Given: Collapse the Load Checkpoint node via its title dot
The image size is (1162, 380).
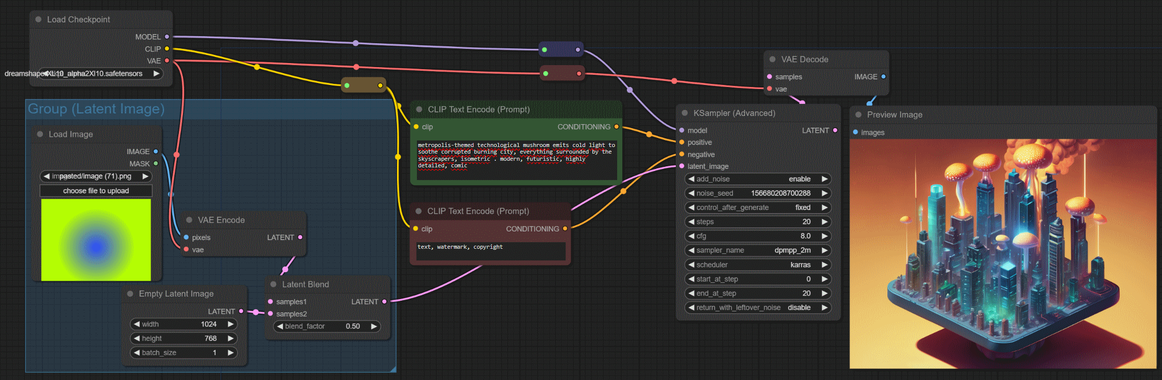Looking at the screenshot, I should pyautogui.click(x=38, y=19).
